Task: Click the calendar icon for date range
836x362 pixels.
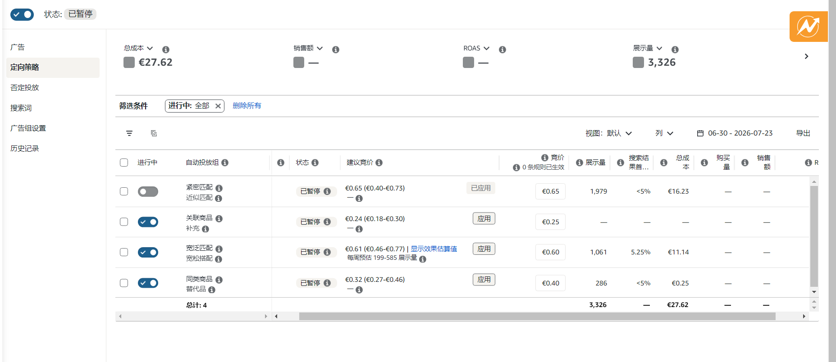Action: (700, 133)
